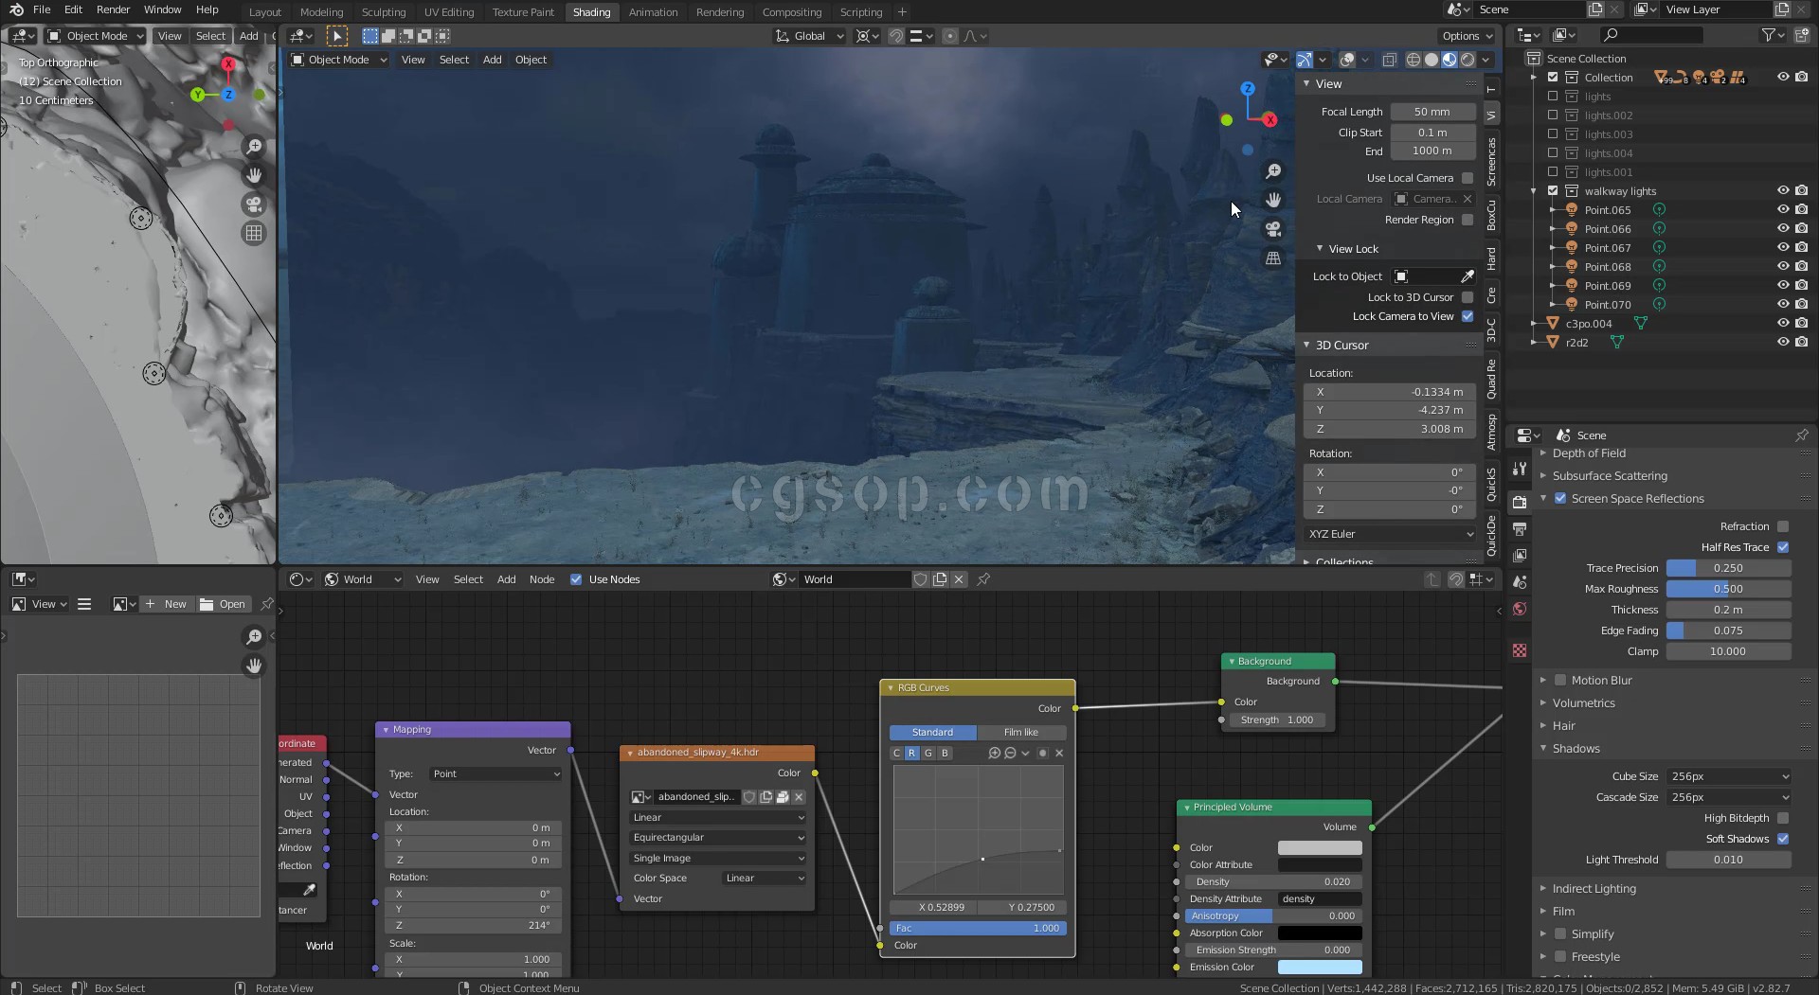Screen dimensions: 1819x995
Task: Enable the Use Local Camera checkbox
Action: [x=1468, y=178]
